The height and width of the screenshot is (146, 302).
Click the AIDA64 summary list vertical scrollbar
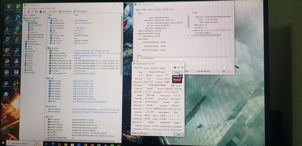[x=121, y=77]
